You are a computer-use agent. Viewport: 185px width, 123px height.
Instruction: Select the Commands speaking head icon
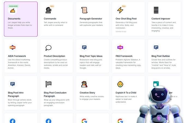(x=48, y=10)
